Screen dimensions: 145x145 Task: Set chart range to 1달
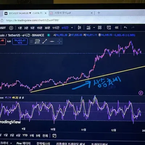pyautogui.click(x=5, y=135)
